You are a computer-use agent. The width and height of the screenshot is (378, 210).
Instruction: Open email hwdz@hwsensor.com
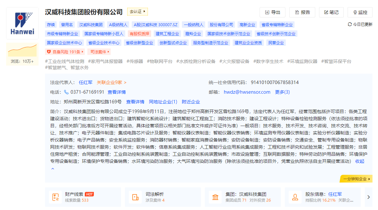pyautogui.click(x=247, y=92)
